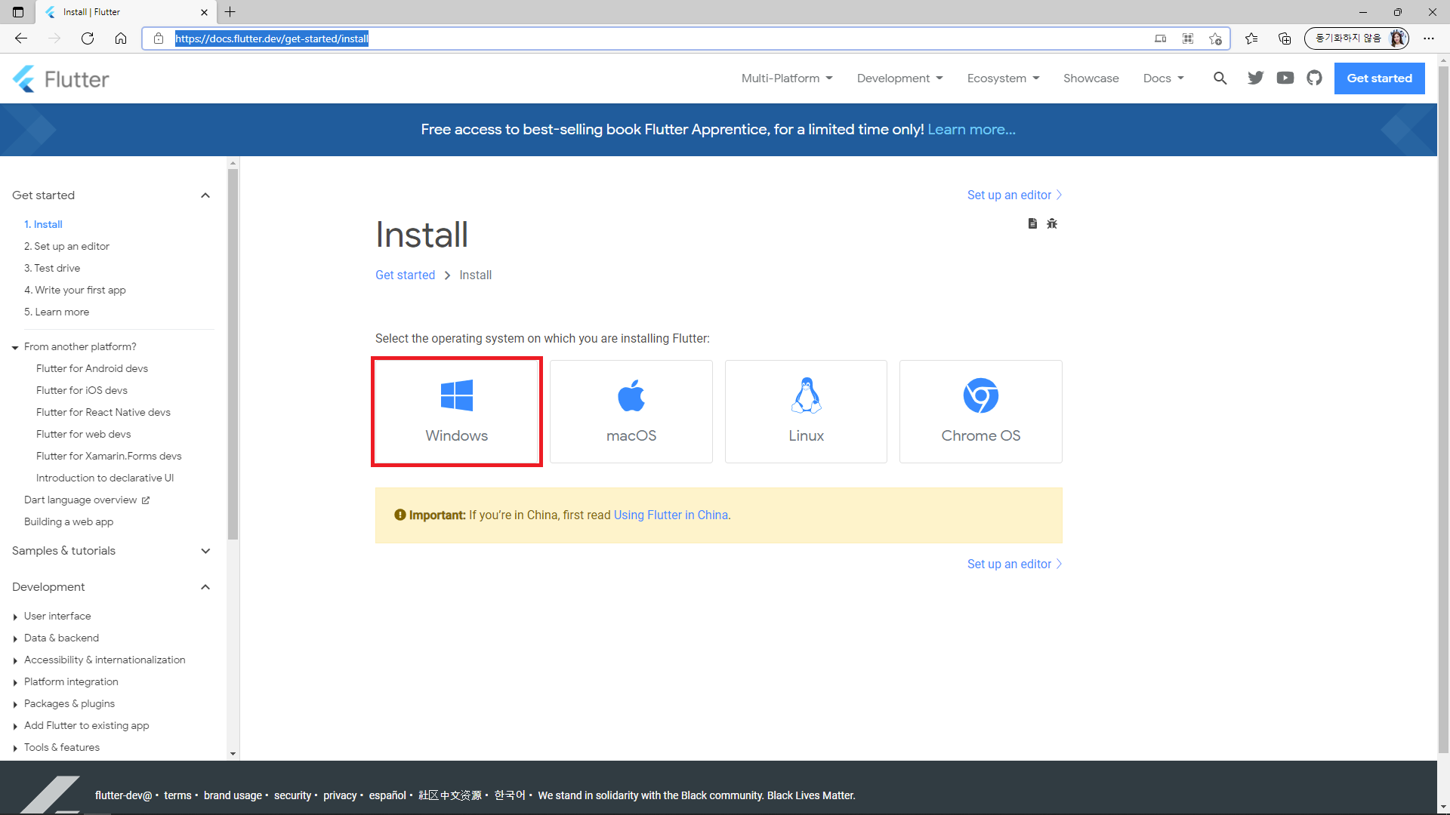Pick the Chrome OS install tile
1450x815 pixels.
pyautogui.click(x=980, y=411)
